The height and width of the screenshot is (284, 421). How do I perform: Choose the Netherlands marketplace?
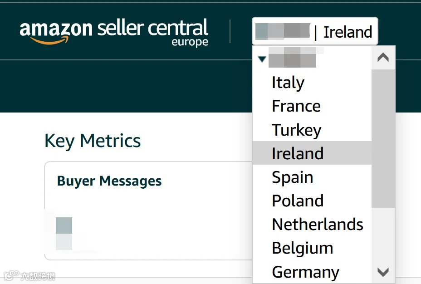click(318, 224)
